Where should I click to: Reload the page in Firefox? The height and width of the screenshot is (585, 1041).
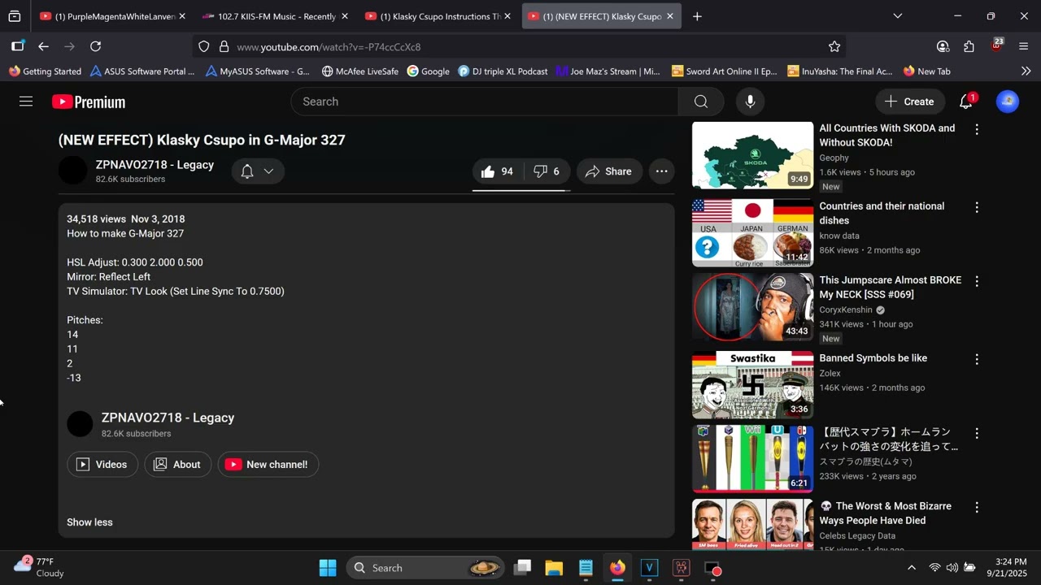(x=95, y=46)
